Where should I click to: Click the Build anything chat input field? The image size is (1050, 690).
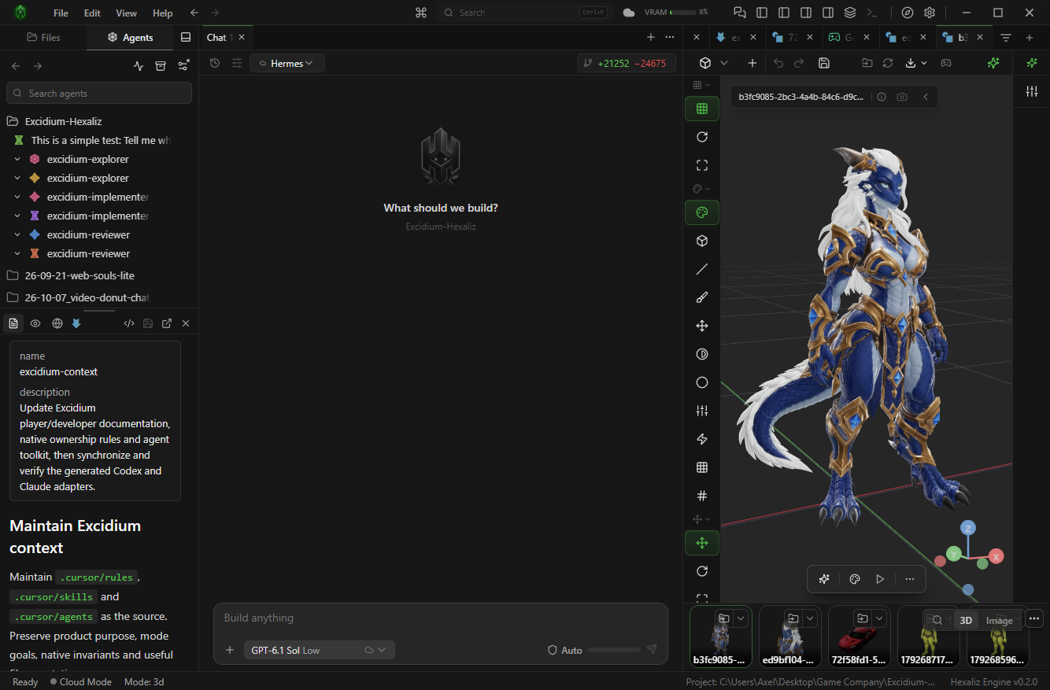[441, 618]
